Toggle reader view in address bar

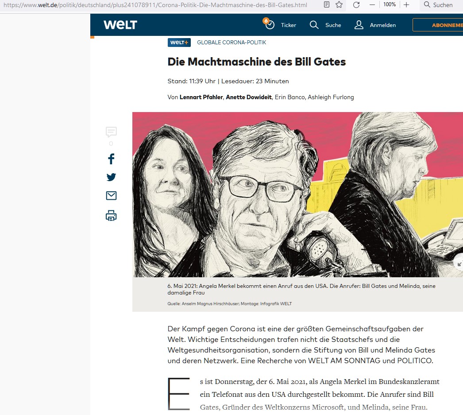point(327,4)
